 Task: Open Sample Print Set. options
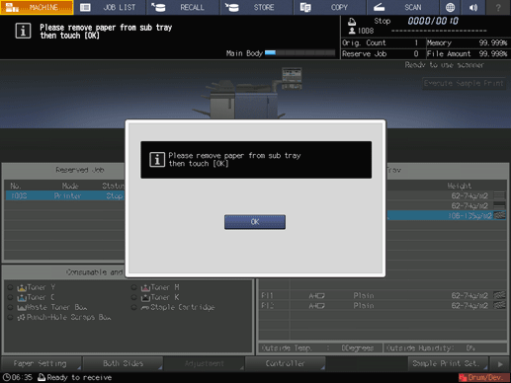coord(448,363)
